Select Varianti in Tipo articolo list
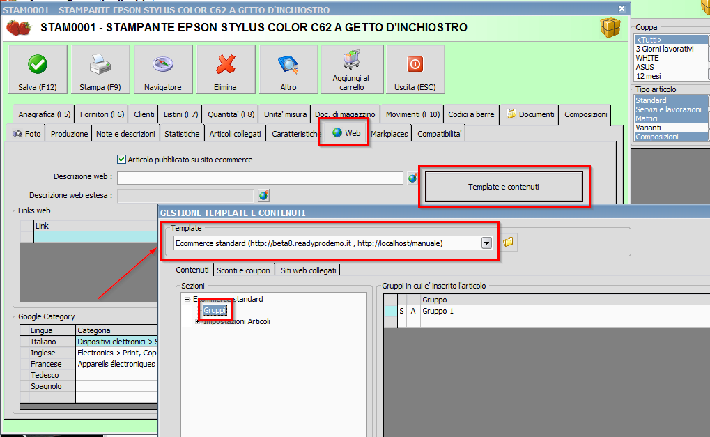The height and width of the screenshot is (437, 710). pos(671,128)
